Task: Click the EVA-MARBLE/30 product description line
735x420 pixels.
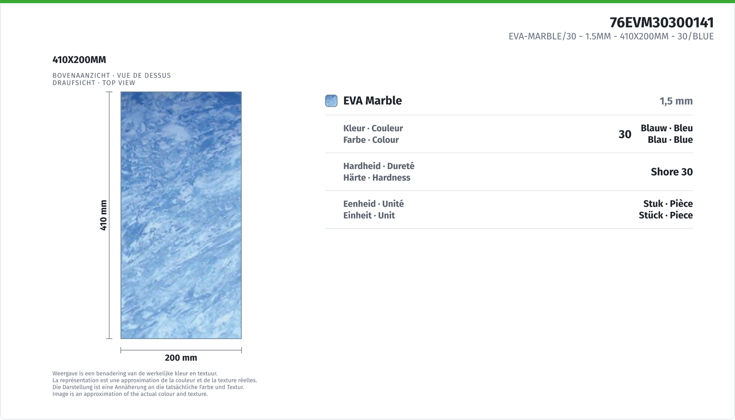Action: (611, 36)
